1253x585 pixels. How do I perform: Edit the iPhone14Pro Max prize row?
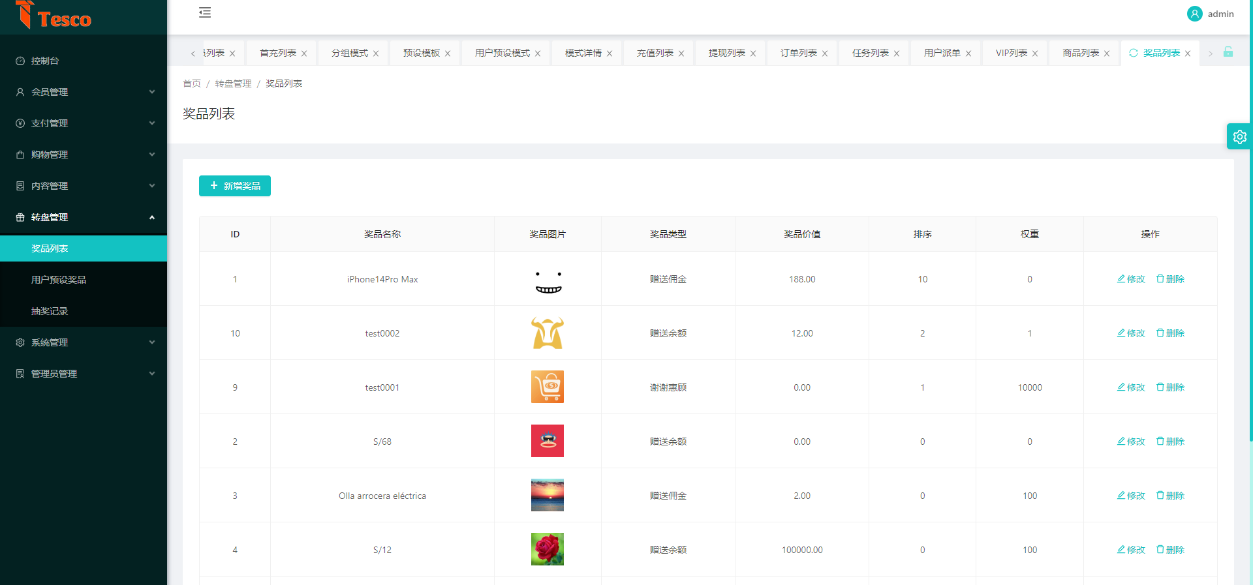coord(1131,279)
